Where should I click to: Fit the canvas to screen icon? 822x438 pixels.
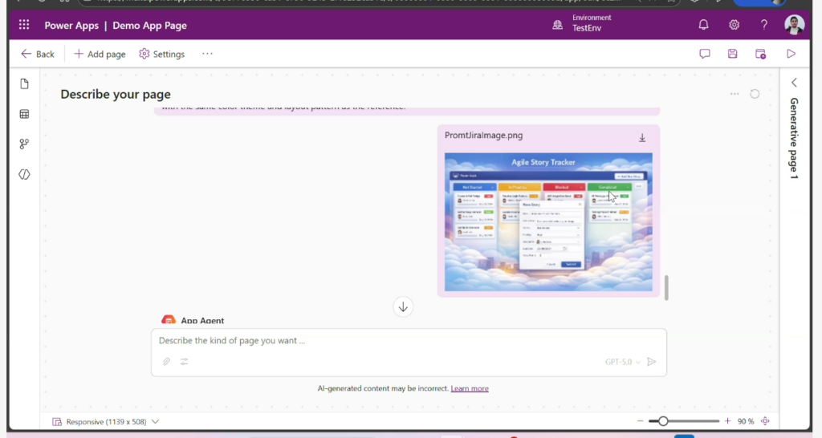coord(765,420)
